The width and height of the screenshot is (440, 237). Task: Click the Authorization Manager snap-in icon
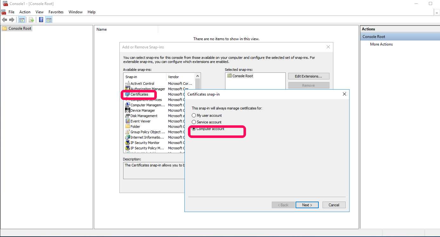point(128,89)
